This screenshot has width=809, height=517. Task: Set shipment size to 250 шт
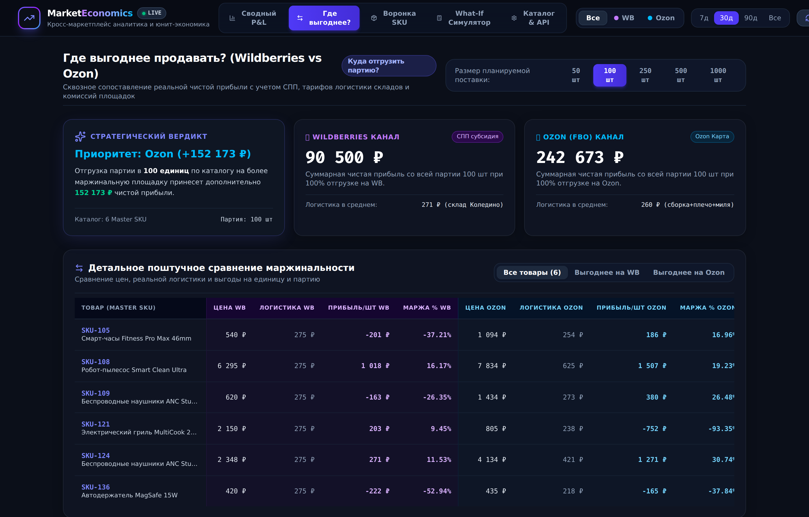tap(645, 75)
